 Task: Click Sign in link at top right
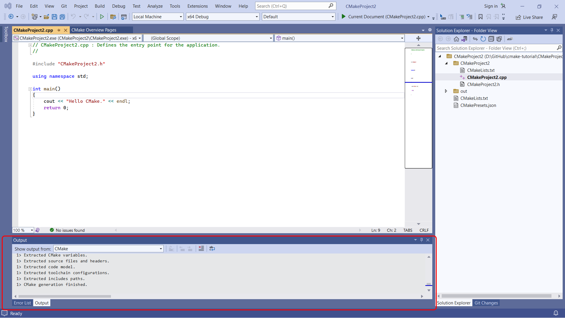[491, 6]
